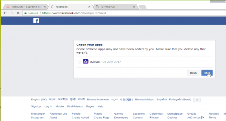Viewport: 226px width, 121px height.
Task: Select नेपाली language link
Action: (81, 99)
